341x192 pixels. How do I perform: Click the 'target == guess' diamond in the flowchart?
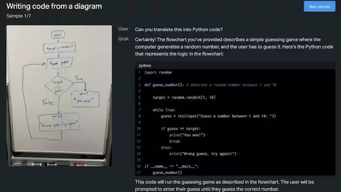pos(58,85)
